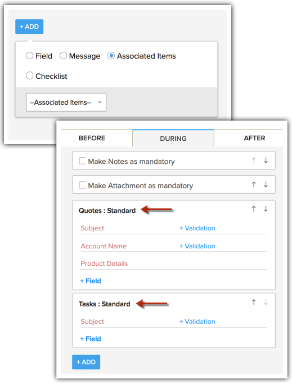
Task: Switch to the AFTER tab
Action: coord(254,138)
